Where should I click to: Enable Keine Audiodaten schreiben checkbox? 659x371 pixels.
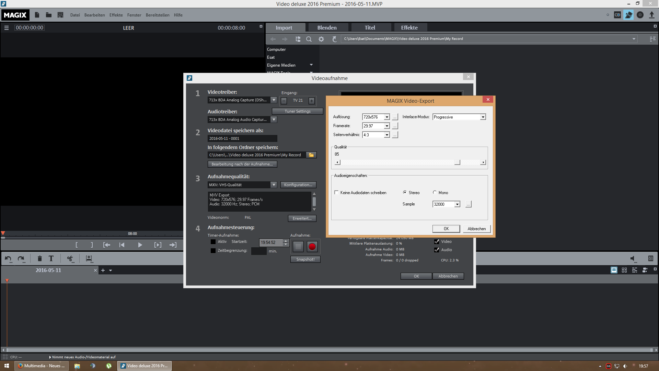336,192
